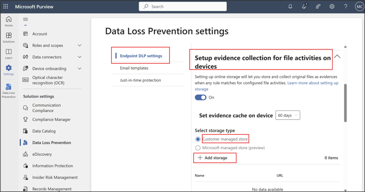Open Solutions in left rail
Screen dimensions: 365x192
[9, 37]
